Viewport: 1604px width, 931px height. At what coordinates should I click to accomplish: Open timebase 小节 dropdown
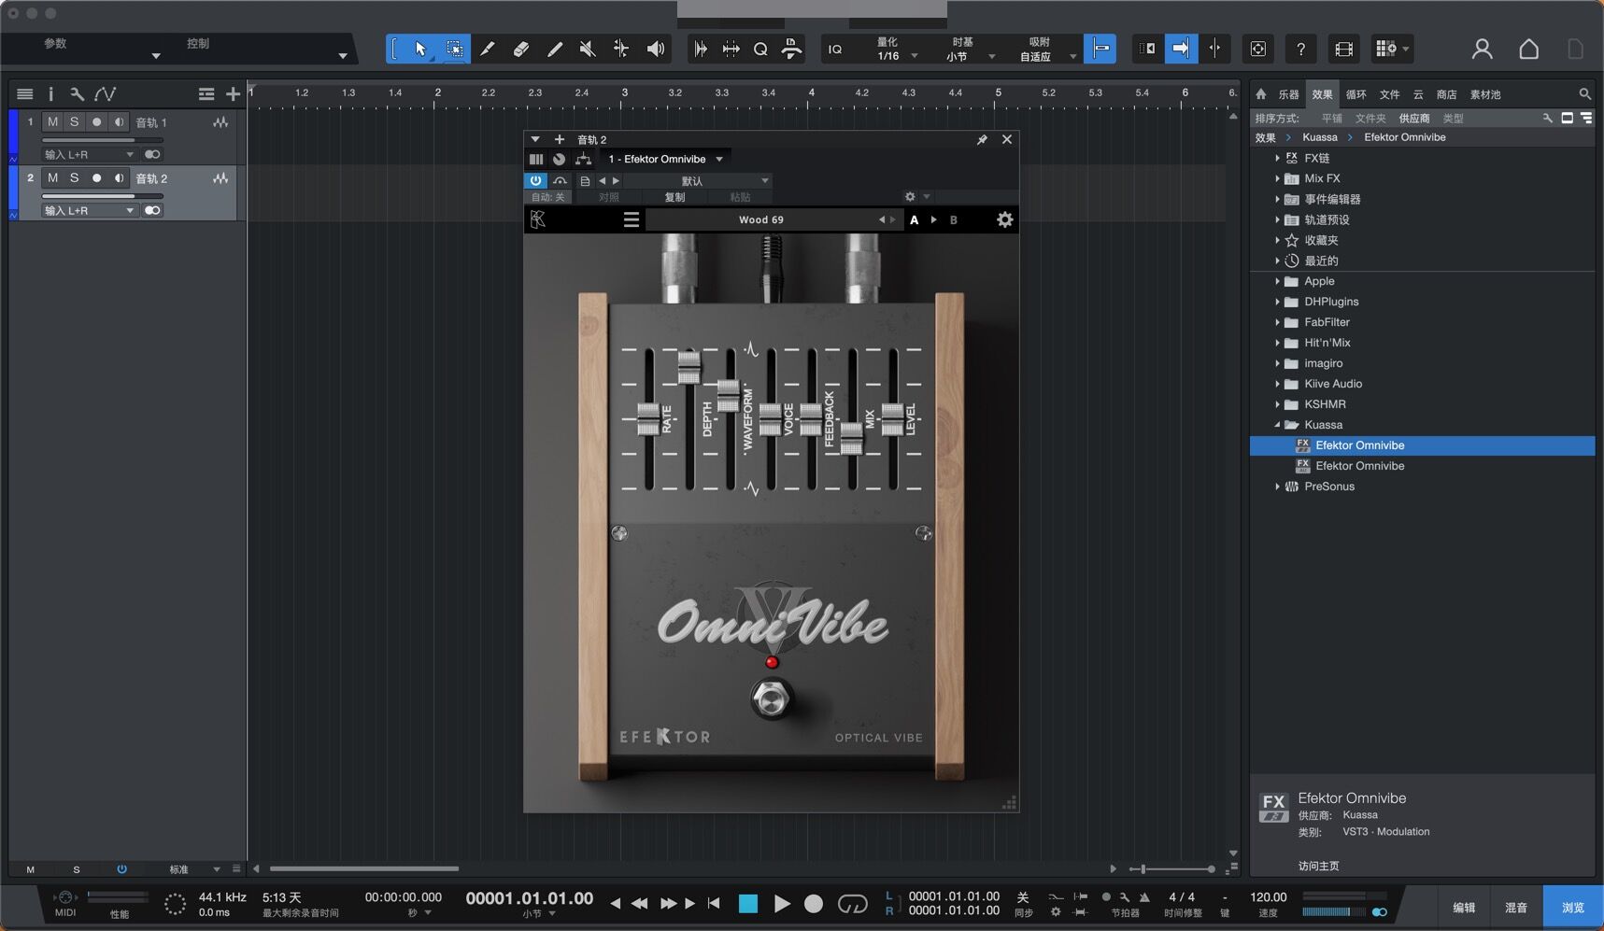point(970,56)
